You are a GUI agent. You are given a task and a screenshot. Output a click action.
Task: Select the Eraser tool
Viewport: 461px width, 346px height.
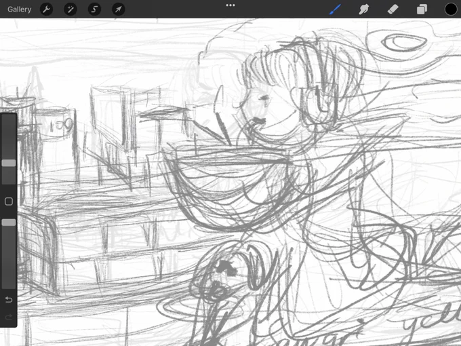point(393,9)
